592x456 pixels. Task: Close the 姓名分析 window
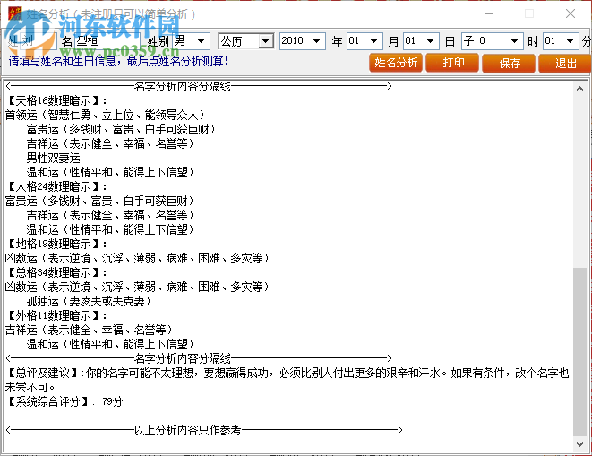click(571, 14)
